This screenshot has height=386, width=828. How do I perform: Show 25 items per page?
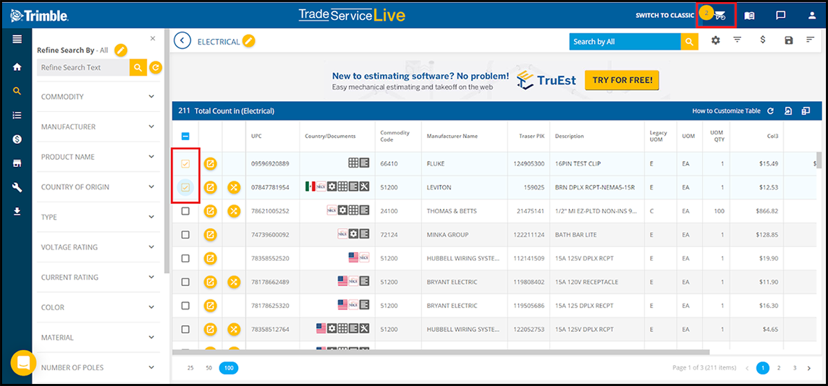coord(190,368)
